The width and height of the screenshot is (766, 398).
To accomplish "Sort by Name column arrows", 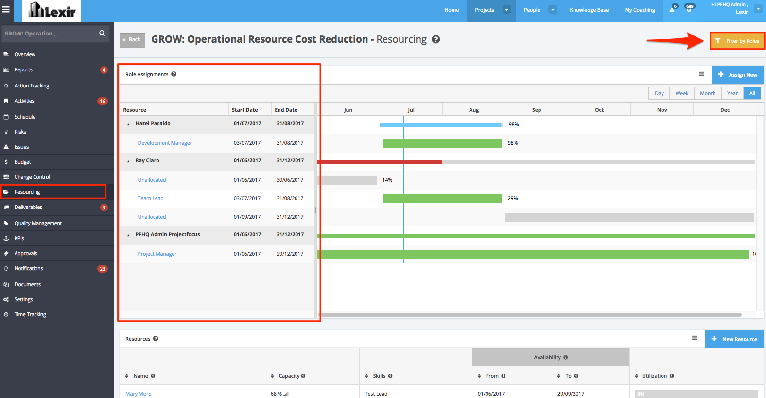I will [127, 376].
